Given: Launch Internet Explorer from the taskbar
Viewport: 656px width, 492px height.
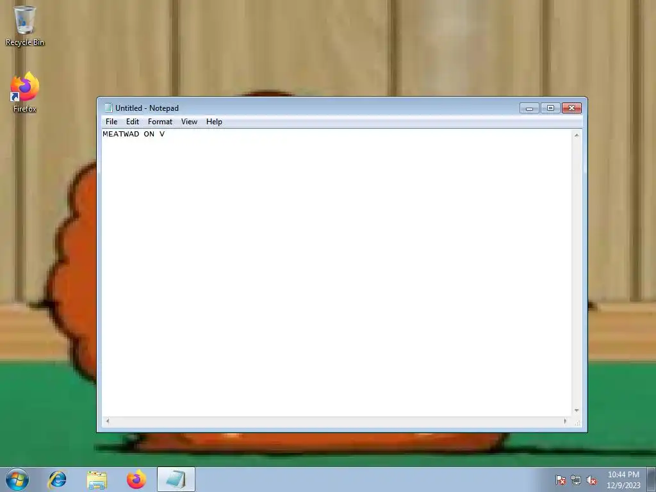Looking at the screenshot, I should (x=57, y=479).
